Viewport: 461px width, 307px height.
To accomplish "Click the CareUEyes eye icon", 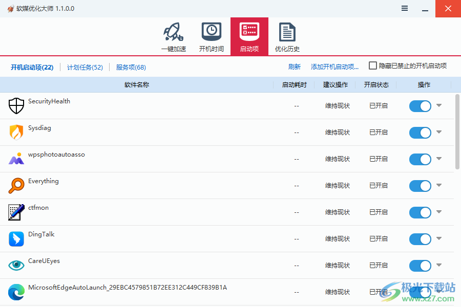I will coord(16,266).
